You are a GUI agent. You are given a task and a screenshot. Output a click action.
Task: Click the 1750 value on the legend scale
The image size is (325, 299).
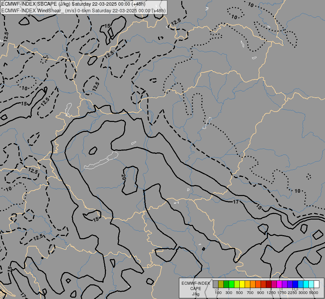click(282, 293)
